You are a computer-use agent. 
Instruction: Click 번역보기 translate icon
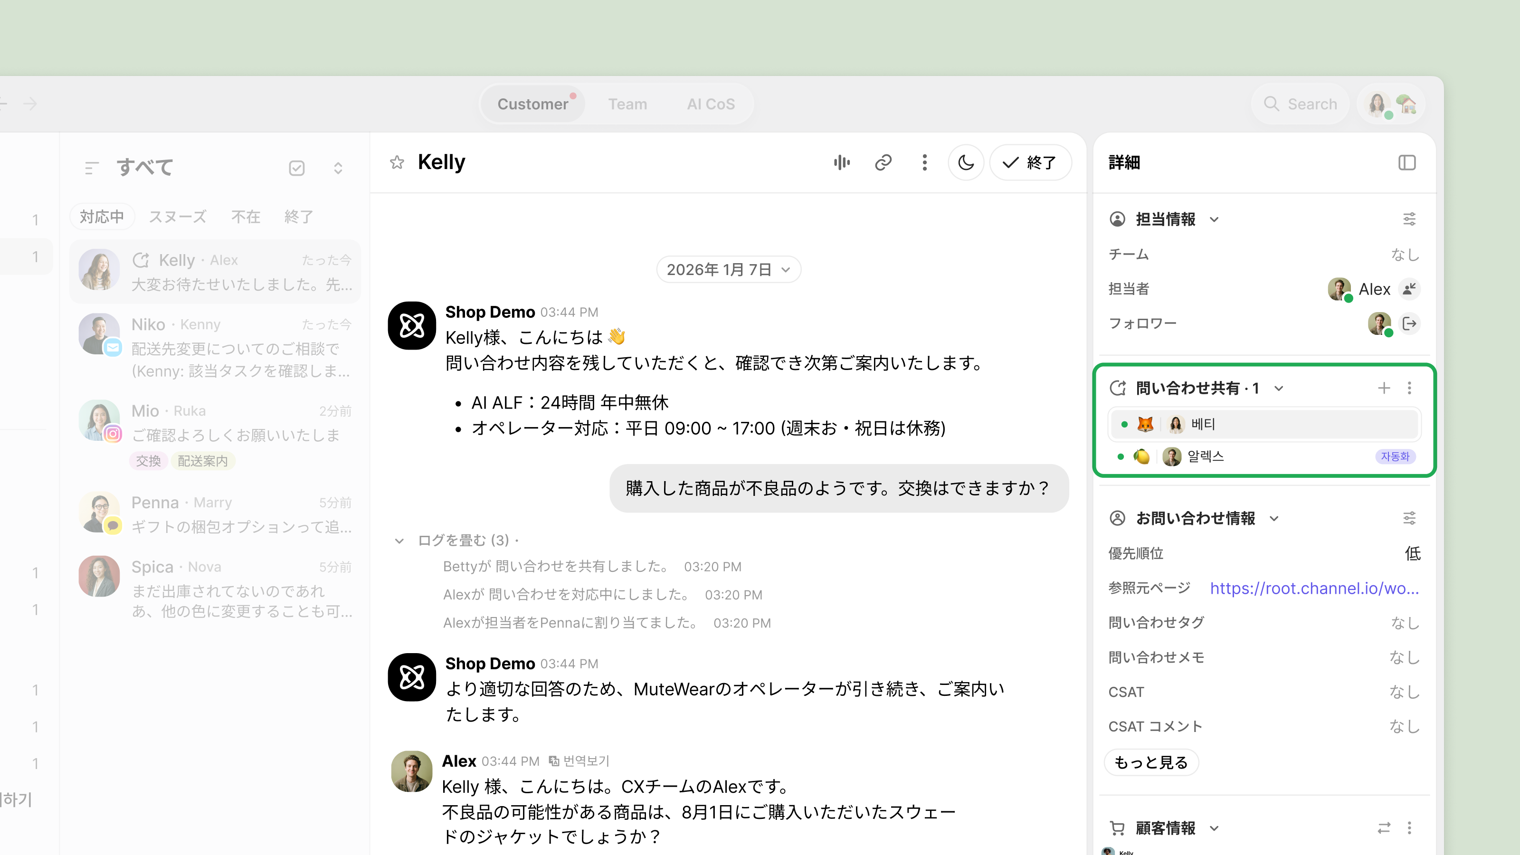click(x=553, y=761)
